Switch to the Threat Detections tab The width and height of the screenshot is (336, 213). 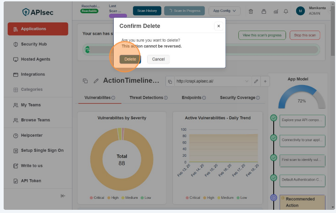tap(148, 97)
